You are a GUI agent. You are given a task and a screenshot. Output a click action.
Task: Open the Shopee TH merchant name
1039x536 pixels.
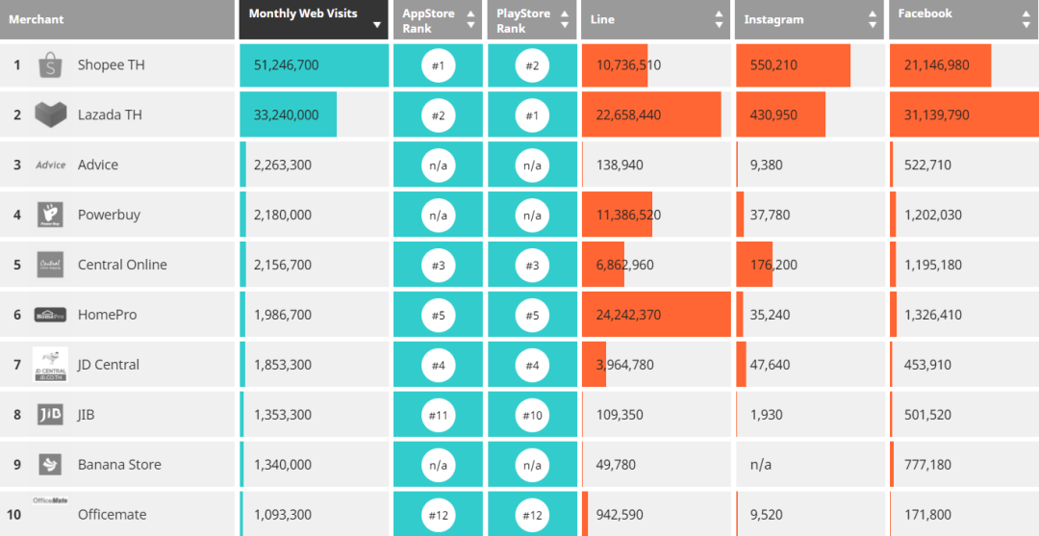[111, 65]
